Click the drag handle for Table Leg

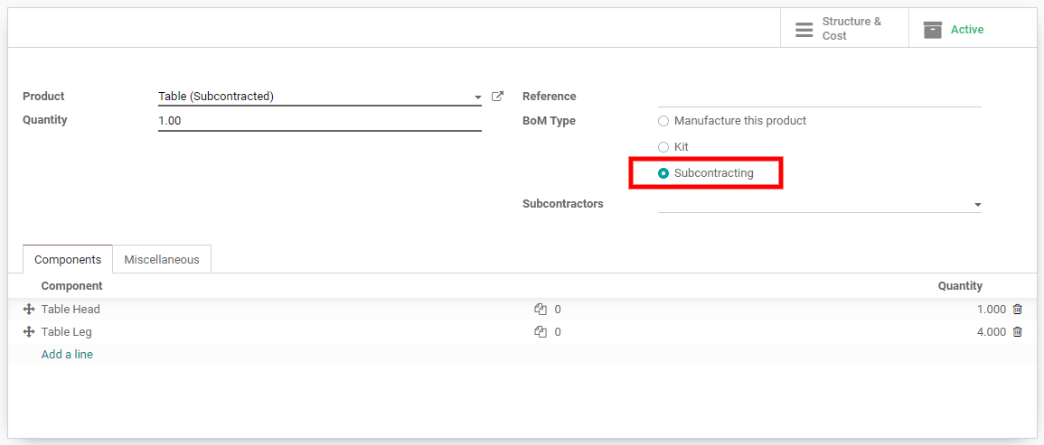[x=29, y=332]
